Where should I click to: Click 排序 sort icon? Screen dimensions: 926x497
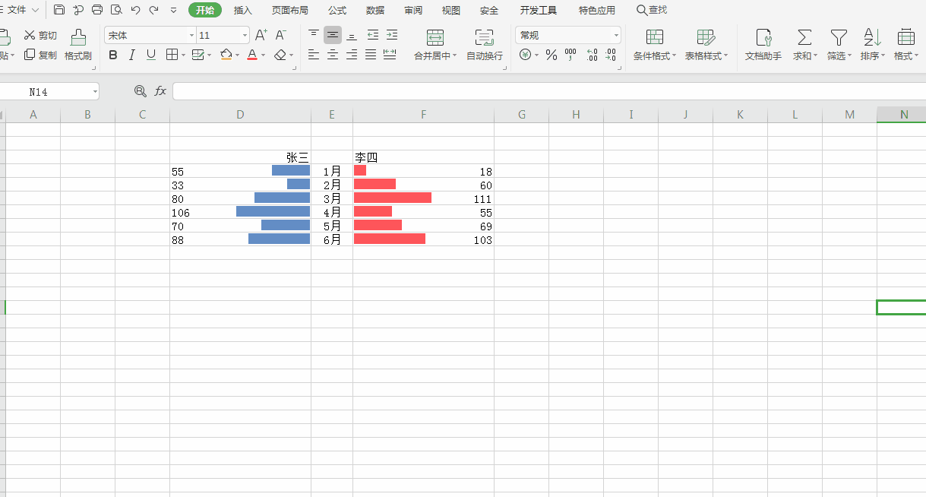pyautogui.click(x=871, y=37)
